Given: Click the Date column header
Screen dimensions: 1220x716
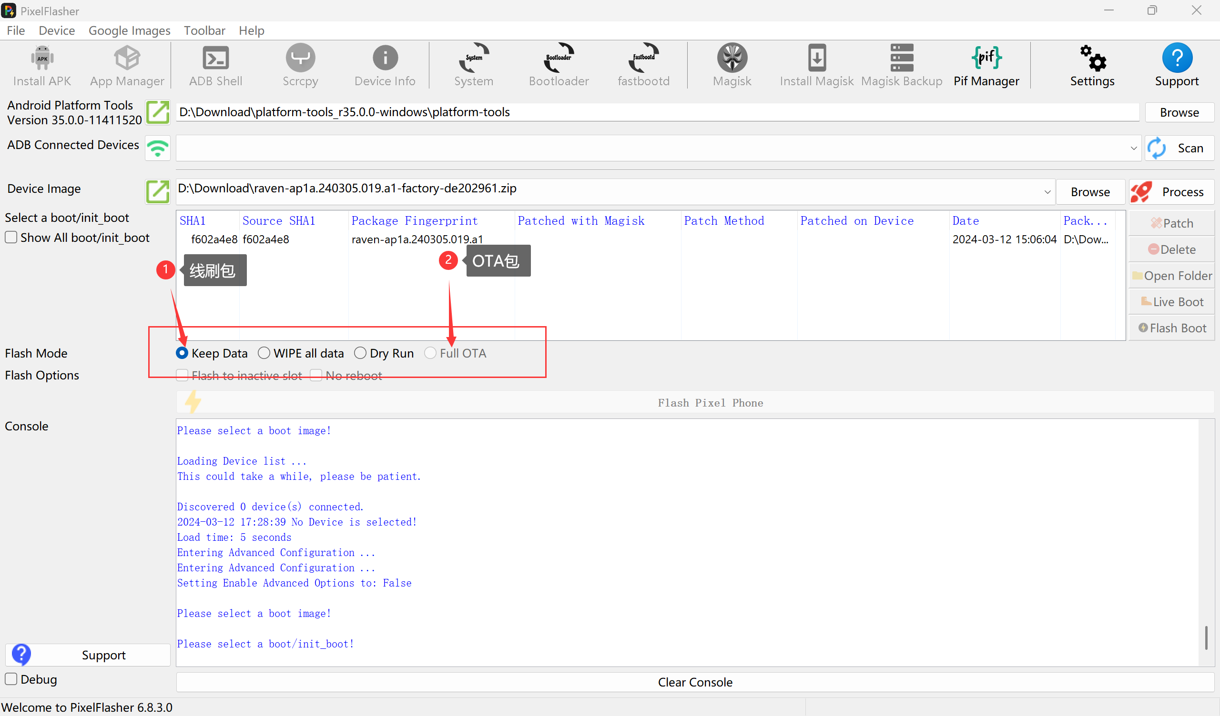Looking at the screenshot, I should 1005,221.
